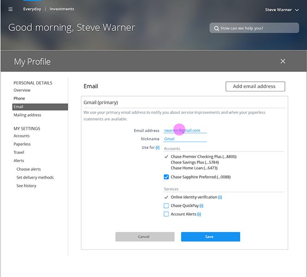Close the My Profile panel
307x277 pixels.
tap(283, 61)
